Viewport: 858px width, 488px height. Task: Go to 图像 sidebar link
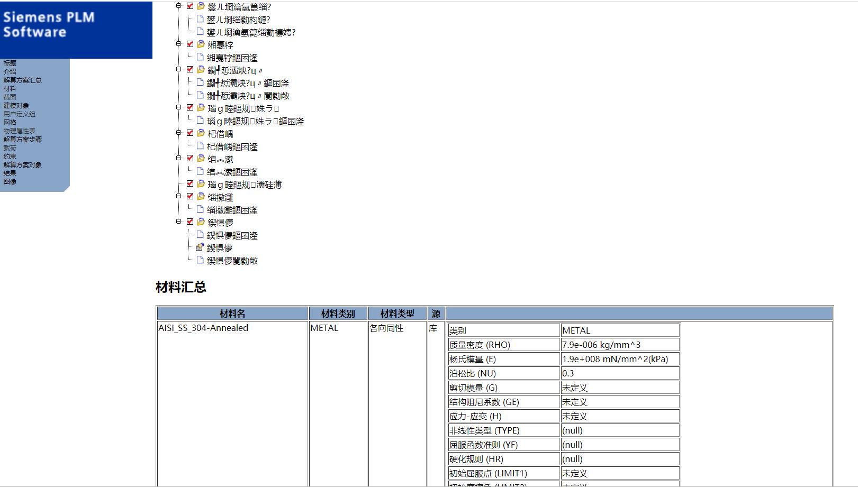[x=10, y=182]
